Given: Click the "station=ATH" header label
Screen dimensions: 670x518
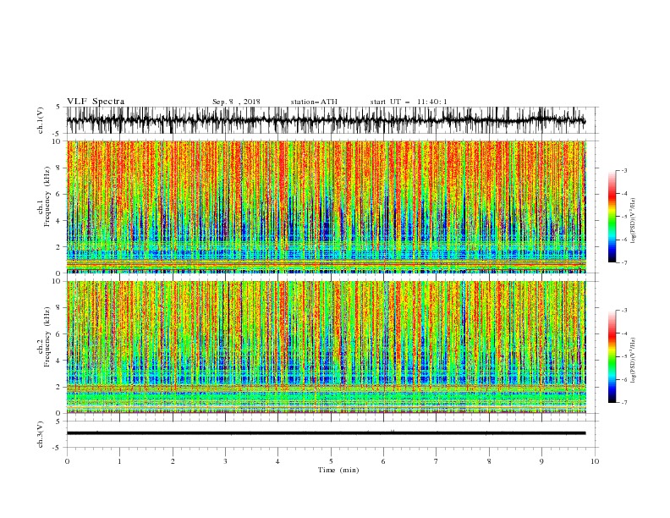Looking at the screenshot, I should pyautogui.click(x=314, y=102).
